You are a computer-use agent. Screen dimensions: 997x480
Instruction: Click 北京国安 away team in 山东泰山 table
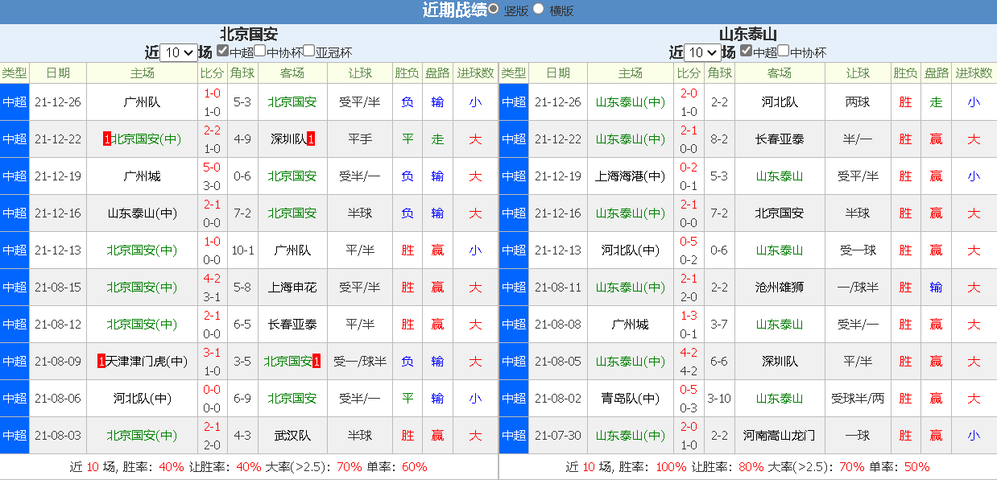[x=780, y=213]
